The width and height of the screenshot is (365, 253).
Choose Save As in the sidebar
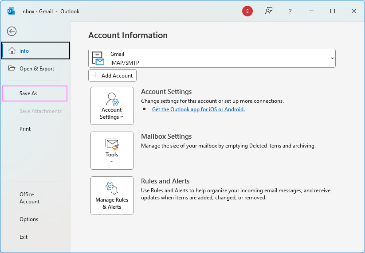coord(35,93)
